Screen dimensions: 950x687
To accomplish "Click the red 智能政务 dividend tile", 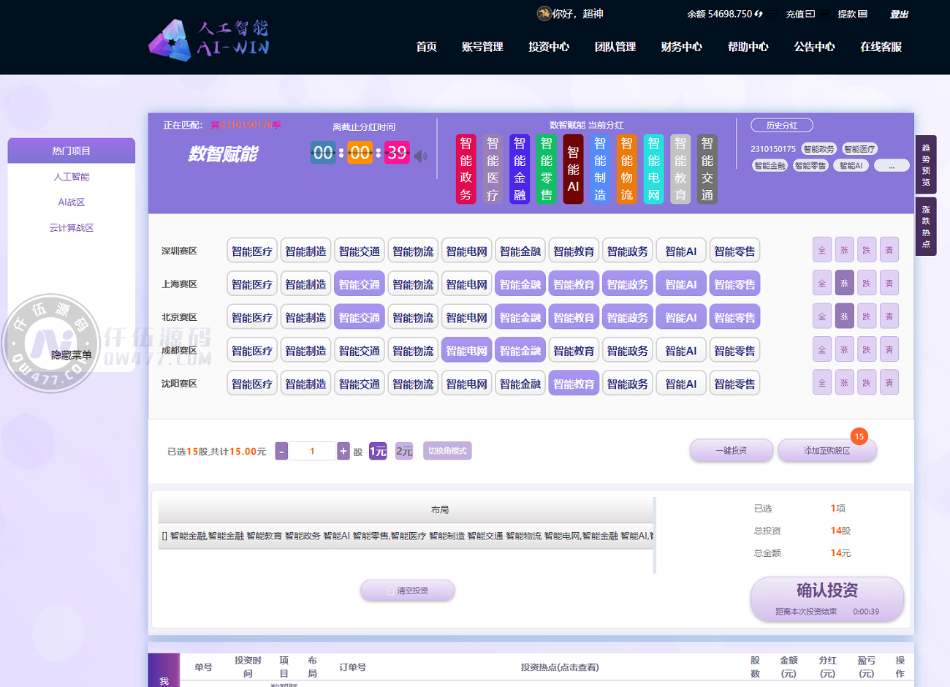I will [x=465, y=169].
